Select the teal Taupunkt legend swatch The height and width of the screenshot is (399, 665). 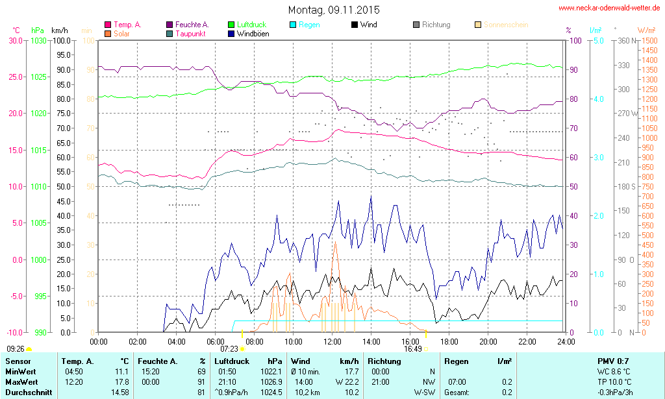(170, 33)
